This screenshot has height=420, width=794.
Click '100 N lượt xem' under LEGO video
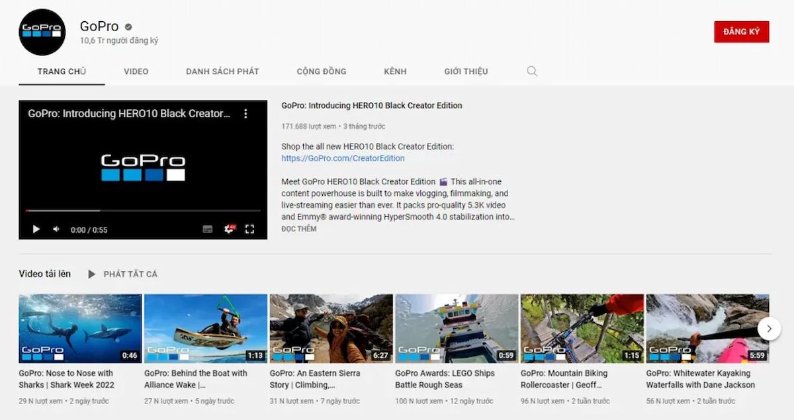point(420,401)
